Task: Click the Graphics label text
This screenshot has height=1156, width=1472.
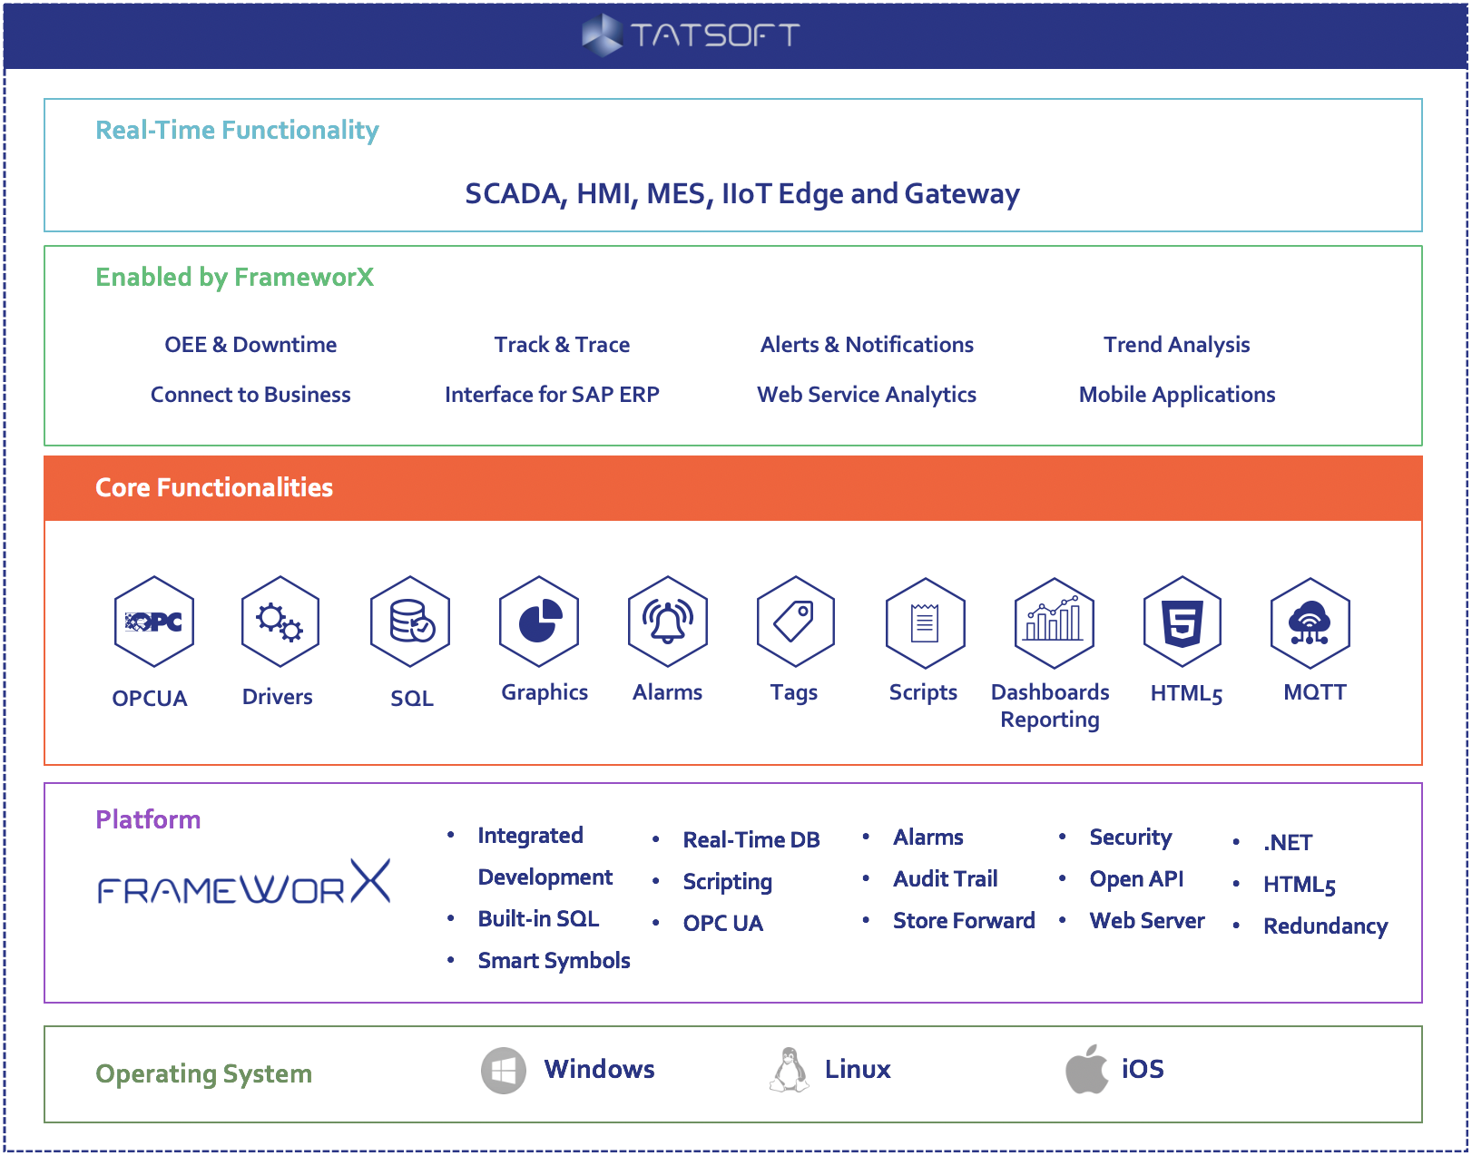Action: [x=545, y=692]
